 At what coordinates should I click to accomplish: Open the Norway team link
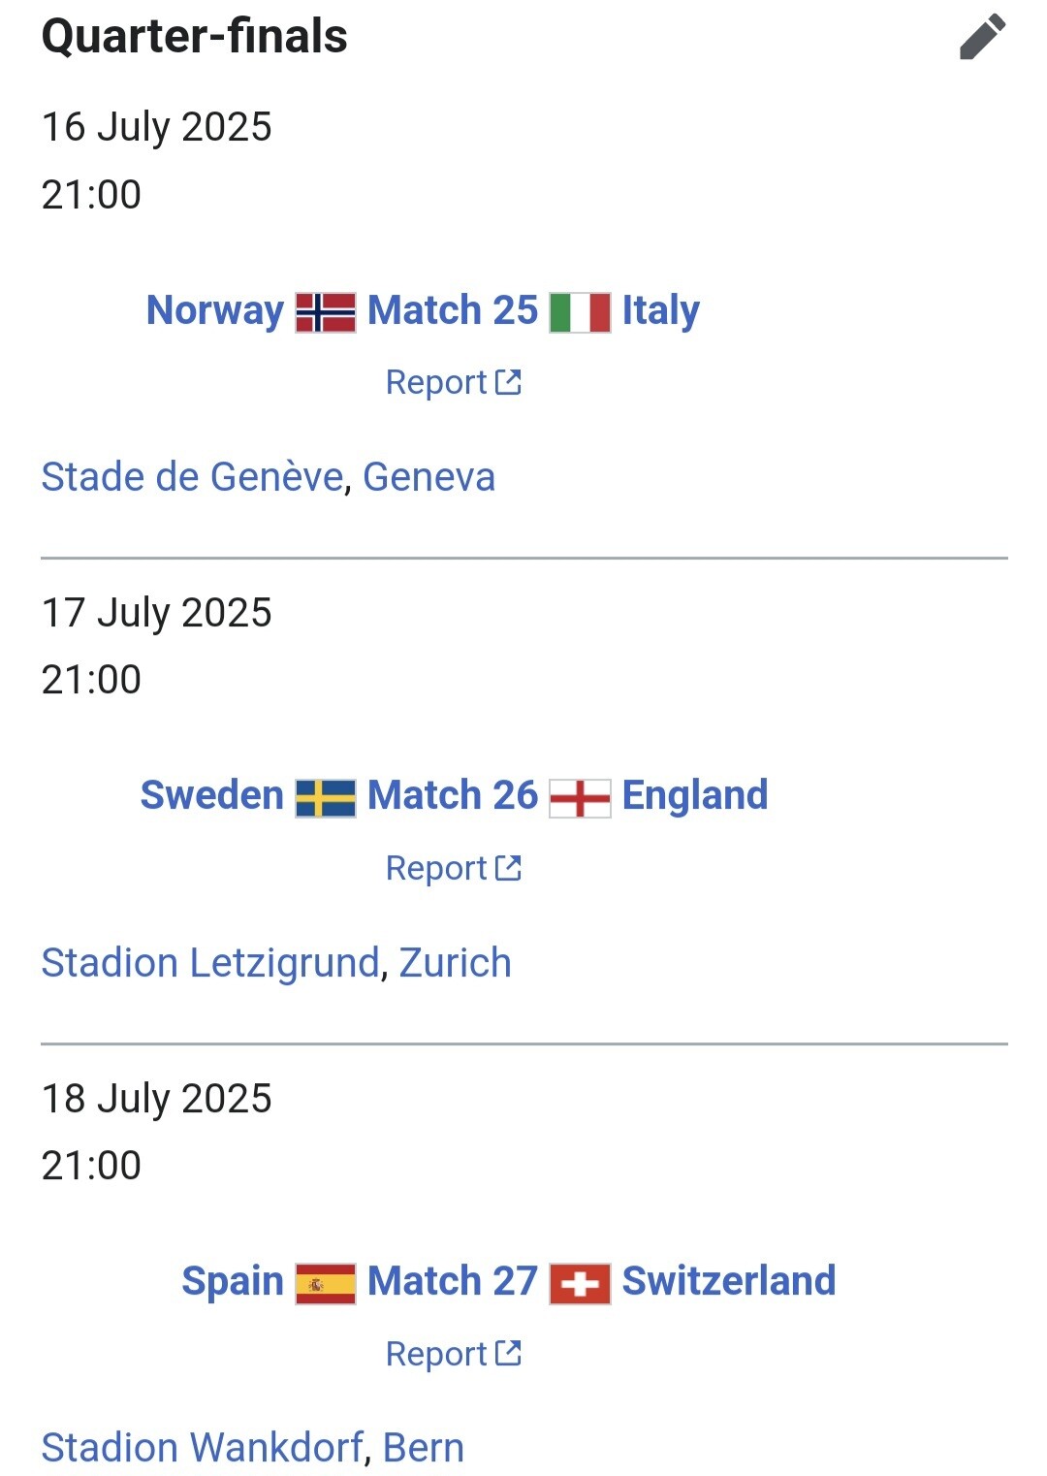[x=214, y=310]
